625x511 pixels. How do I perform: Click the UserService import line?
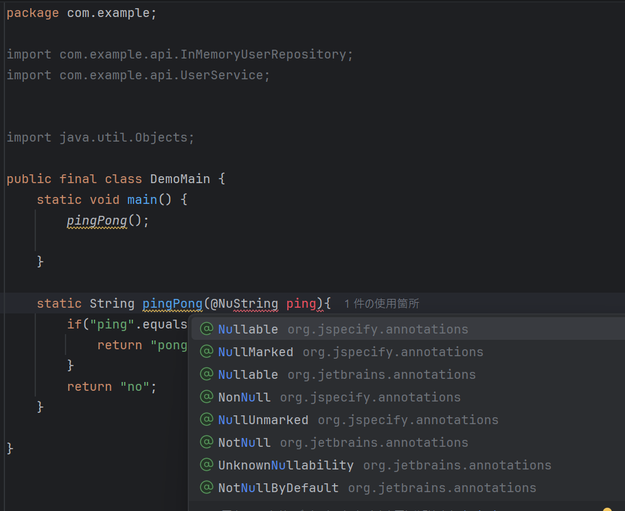click(x=138, y=76)
